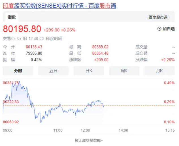The width and height of the screenshot is (179, 146).
Task: Click the 印度时间 label
Action: [54, 38]
